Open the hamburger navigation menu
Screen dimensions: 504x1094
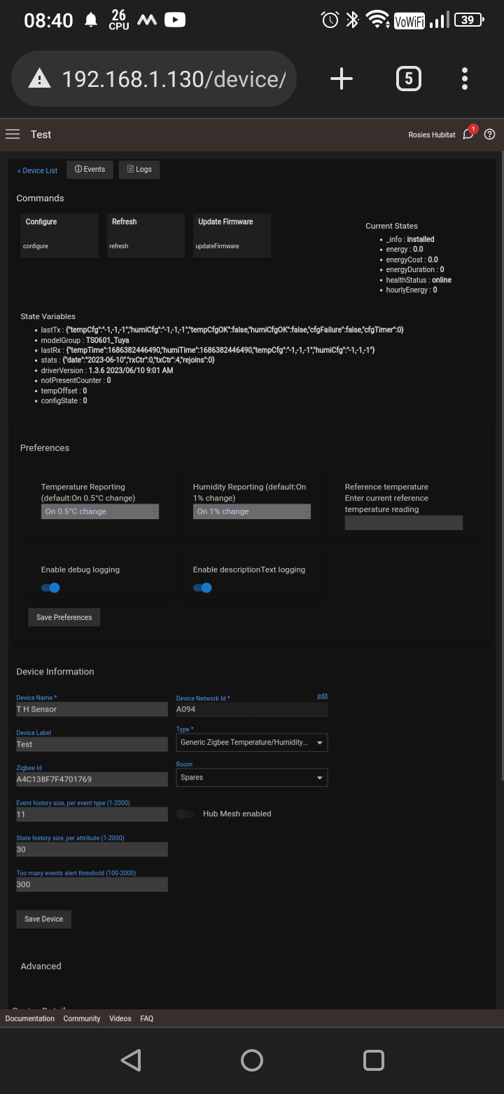(x=13, y=135)
